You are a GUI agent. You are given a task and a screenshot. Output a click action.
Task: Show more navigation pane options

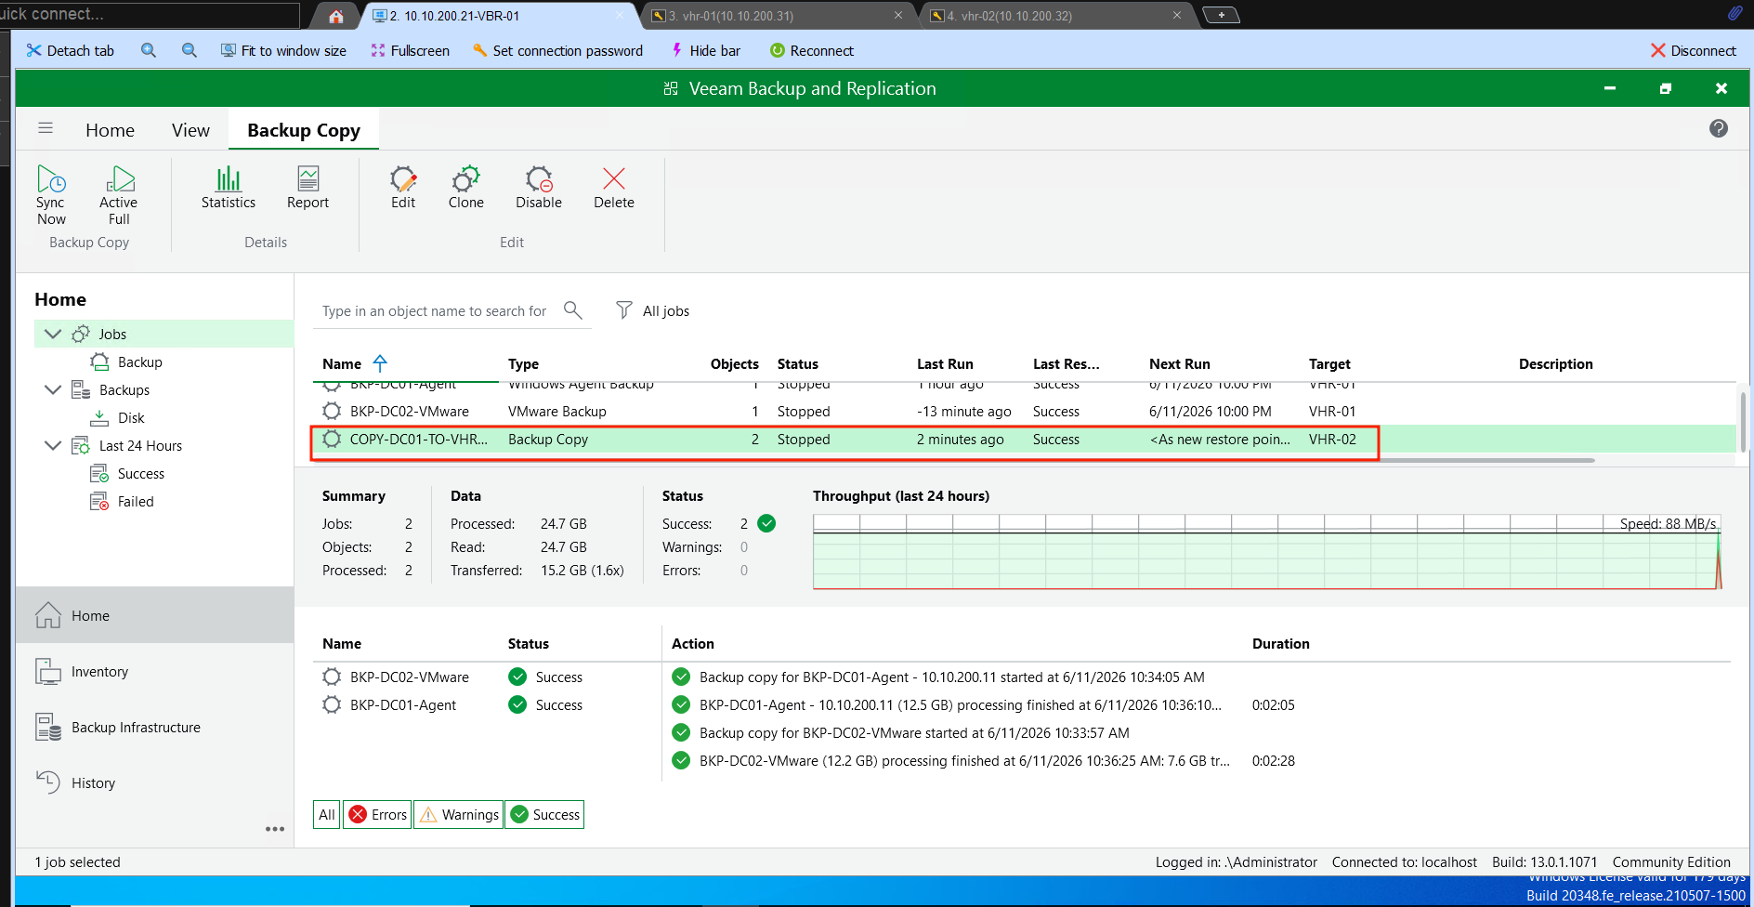point(275,829)
